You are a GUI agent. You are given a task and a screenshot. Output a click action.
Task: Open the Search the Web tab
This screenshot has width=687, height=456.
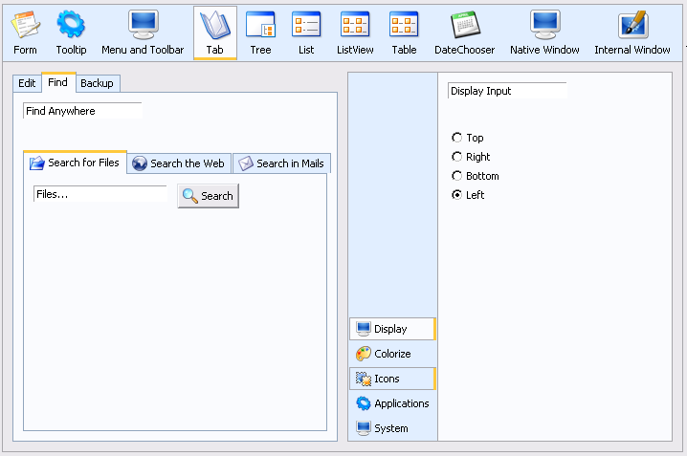(179, 163)
